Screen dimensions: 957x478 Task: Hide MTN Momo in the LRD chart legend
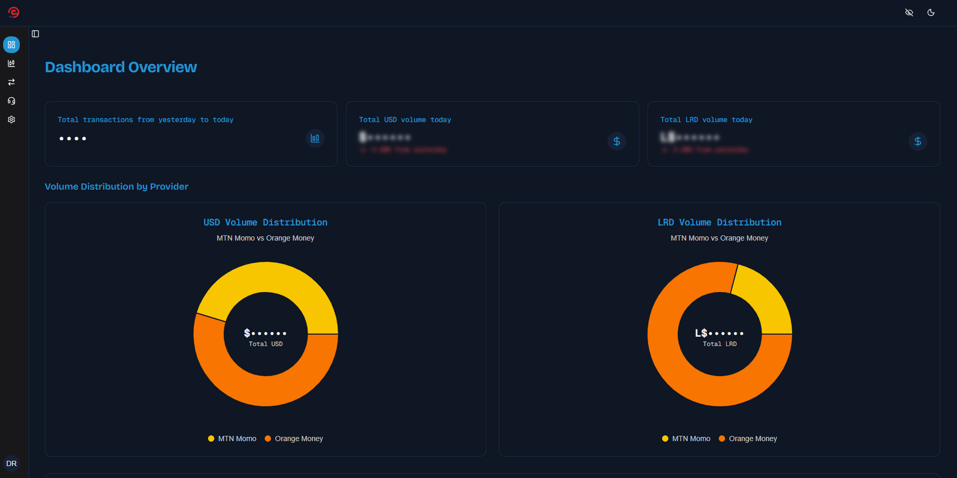coord(686,439)
